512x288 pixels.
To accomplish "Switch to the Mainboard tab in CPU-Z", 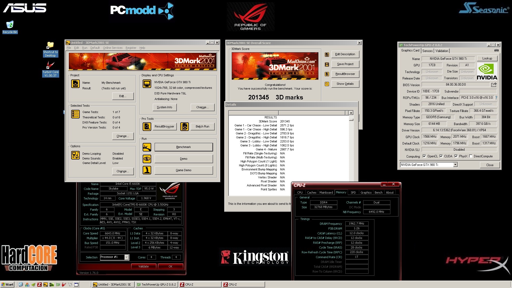I will [x=326, y=193].
